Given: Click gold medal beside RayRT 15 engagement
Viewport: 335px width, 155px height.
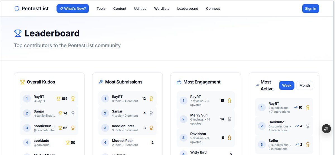Looking at the screenshot, I should point(229,101).
